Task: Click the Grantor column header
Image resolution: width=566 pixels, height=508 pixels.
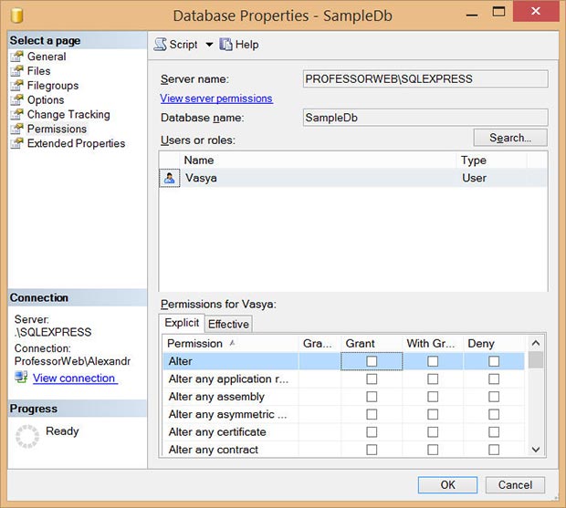Action: coord(320,344)
